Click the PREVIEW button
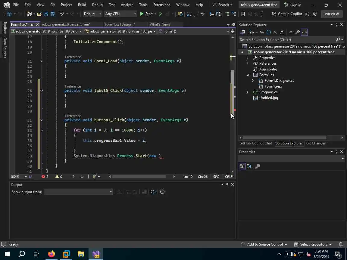This screenshot has width=347, height=260. click(332, 14)
